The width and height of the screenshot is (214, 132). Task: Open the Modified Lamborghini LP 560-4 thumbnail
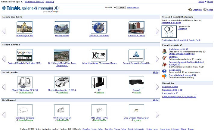point(62,82)
